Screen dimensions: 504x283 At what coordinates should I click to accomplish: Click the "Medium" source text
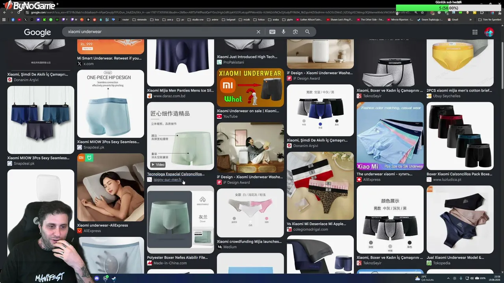pyautogui.click(x=230, y=247)
